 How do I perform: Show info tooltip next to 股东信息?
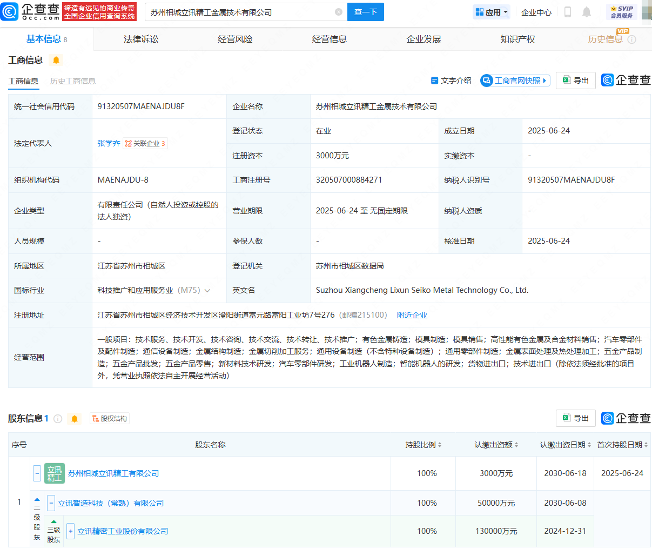pos(58,419)
